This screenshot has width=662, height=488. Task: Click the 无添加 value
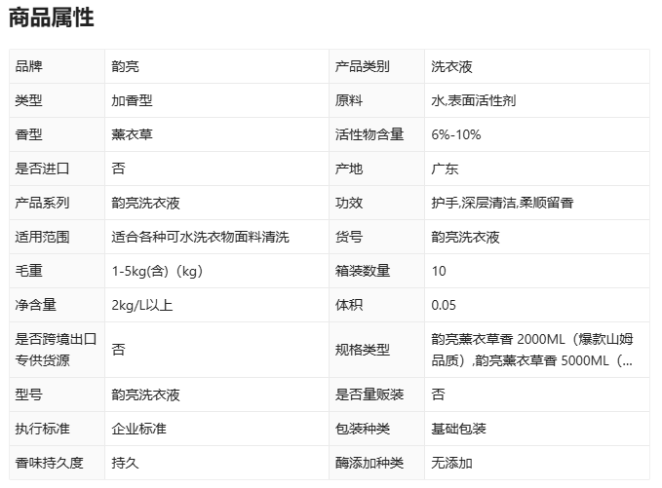click(451, 463)
